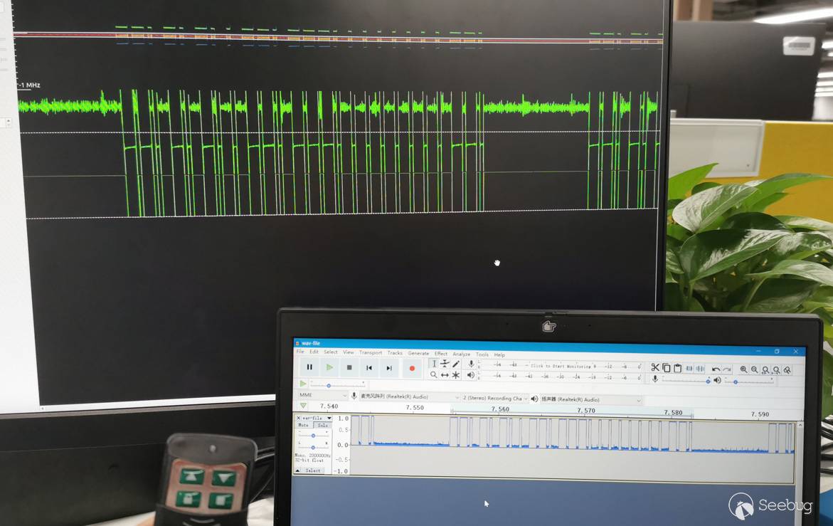
Task: Redo the last undone edit
Action: point(727,369)
